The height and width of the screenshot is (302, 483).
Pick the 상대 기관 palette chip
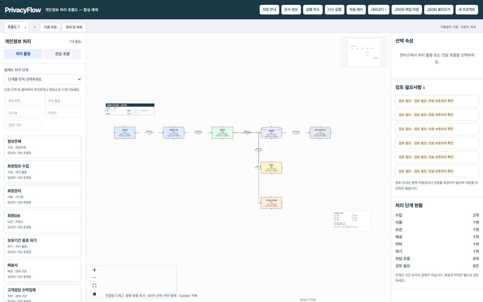click(23, 125)
